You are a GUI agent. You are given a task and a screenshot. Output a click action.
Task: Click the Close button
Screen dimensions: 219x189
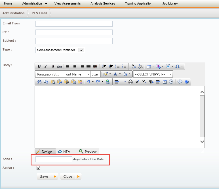(x=68, y=177)
